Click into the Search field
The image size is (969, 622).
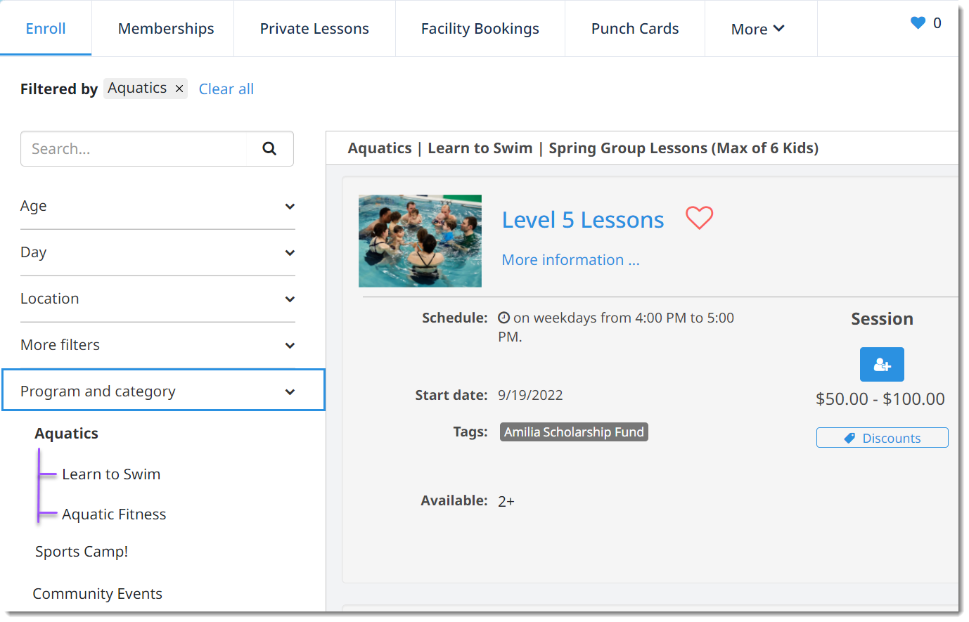coord(141,148)
